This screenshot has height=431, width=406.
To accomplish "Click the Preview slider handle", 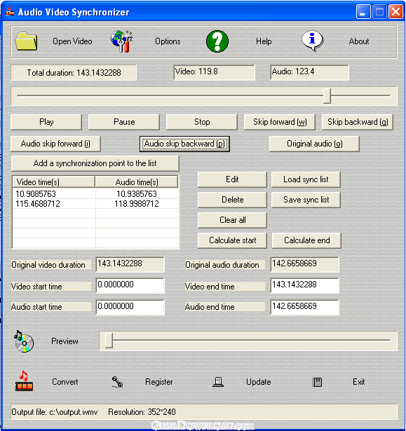I will pyautogui.click(x=109, y=341).
